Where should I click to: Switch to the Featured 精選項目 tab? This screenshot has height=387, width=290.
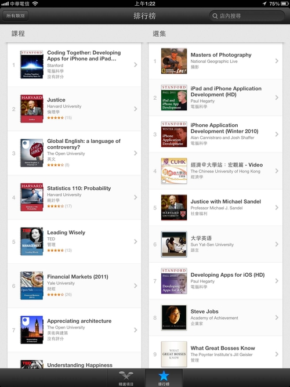point(126,378)
